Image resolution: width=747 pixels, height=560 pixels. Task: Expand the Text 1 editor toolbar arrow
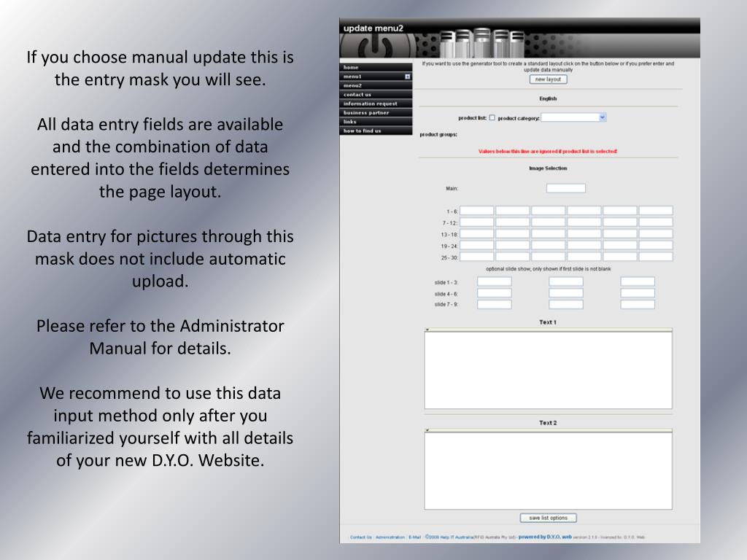(427, 330)
